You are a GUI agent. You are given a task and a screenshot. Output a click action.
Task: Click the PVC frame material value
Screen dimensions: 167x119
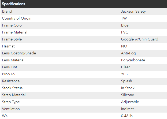click(125, 32)
